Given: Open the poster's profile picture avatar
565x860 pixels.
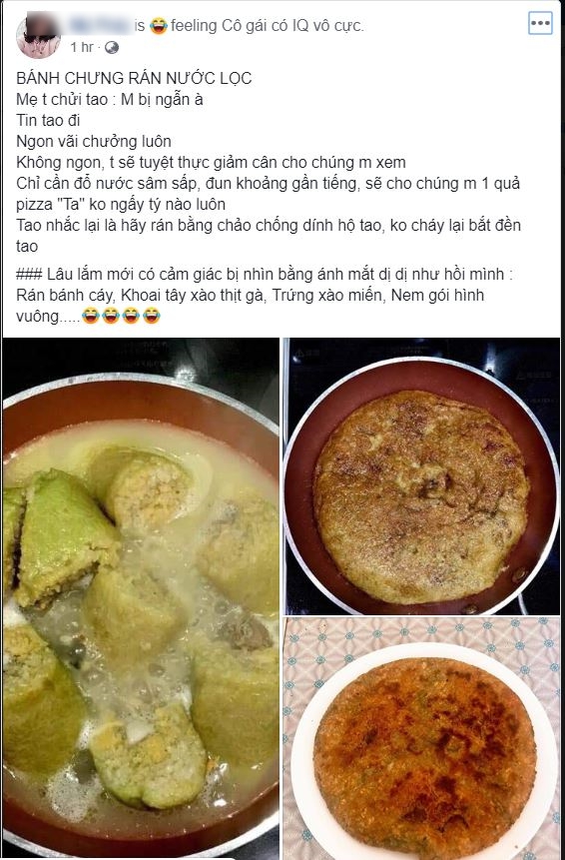Looking at the screenshot, I should (x=38, y=36).
